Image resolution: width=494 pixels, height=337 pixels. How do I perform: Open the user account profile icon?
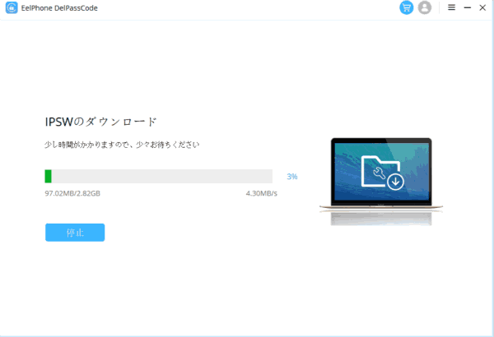(424, 7)
